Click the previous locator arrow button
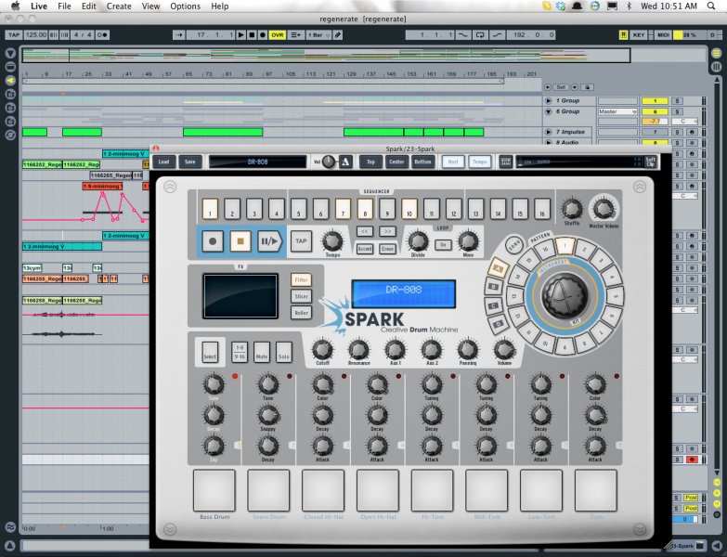Screen dimensions: 727x557 [x=548, y=87]
